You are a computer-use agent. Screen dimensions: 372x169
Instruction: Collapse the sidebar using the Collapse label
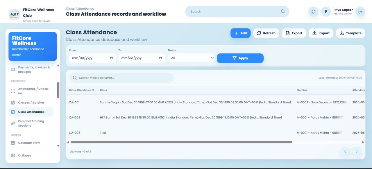(25, 155)
